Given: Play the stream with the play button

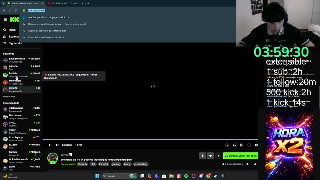Looking at the screenshot, I should pyautogui.click(x=50, y=145).
